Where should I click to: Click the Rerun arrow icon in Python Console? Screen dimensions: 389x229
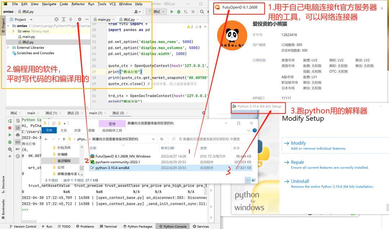[x=9, y=121]
